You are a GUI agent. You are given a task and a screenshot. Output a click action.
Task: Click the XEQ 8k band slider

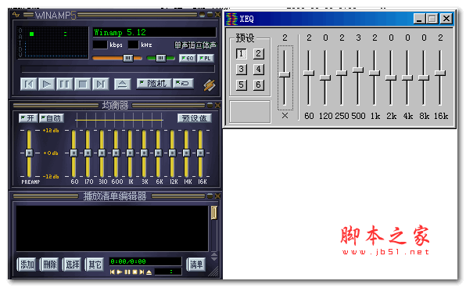pos(424,77)
